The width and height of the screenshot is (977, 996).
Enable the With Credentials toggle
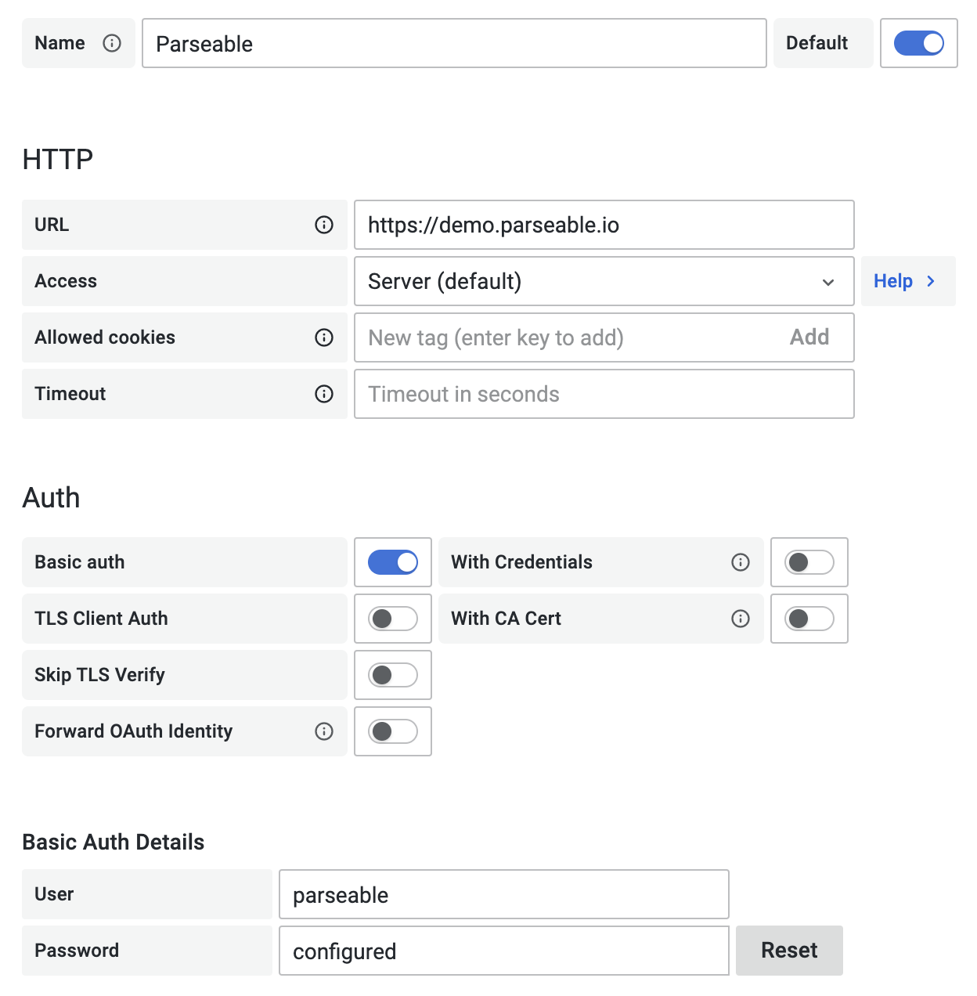pyautogui.click(x=809, y=562)
